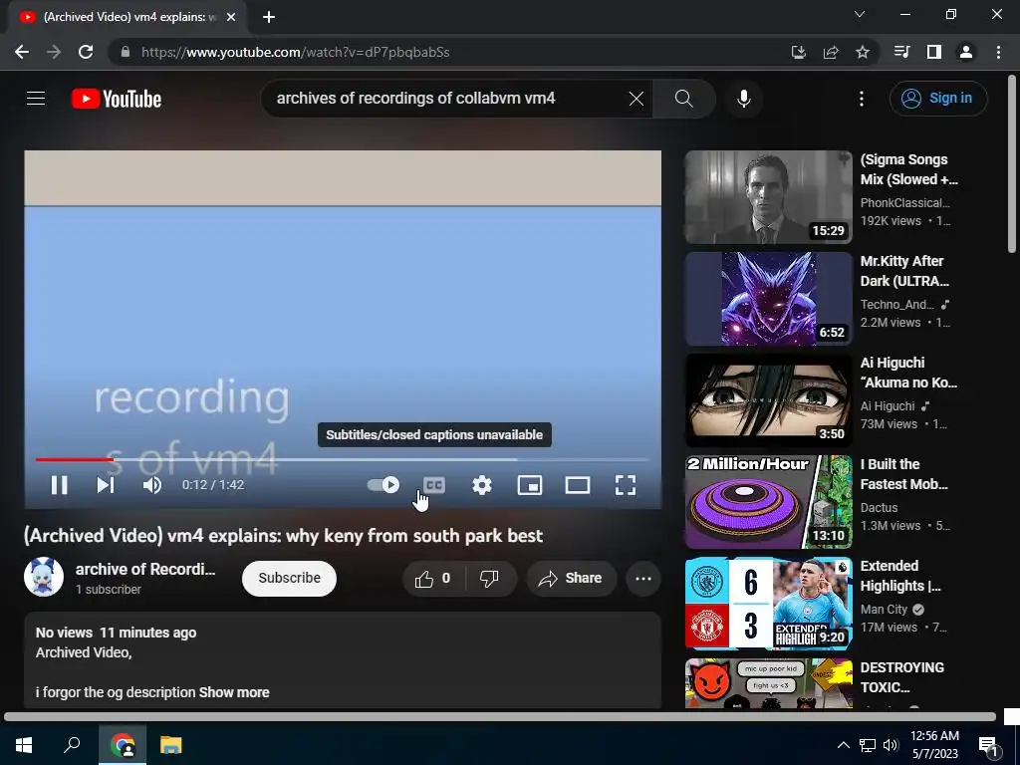Open archive of Recordi... channel name
Image resolution: width=1020 pixels, height=765 pixels.
point(145,569)
